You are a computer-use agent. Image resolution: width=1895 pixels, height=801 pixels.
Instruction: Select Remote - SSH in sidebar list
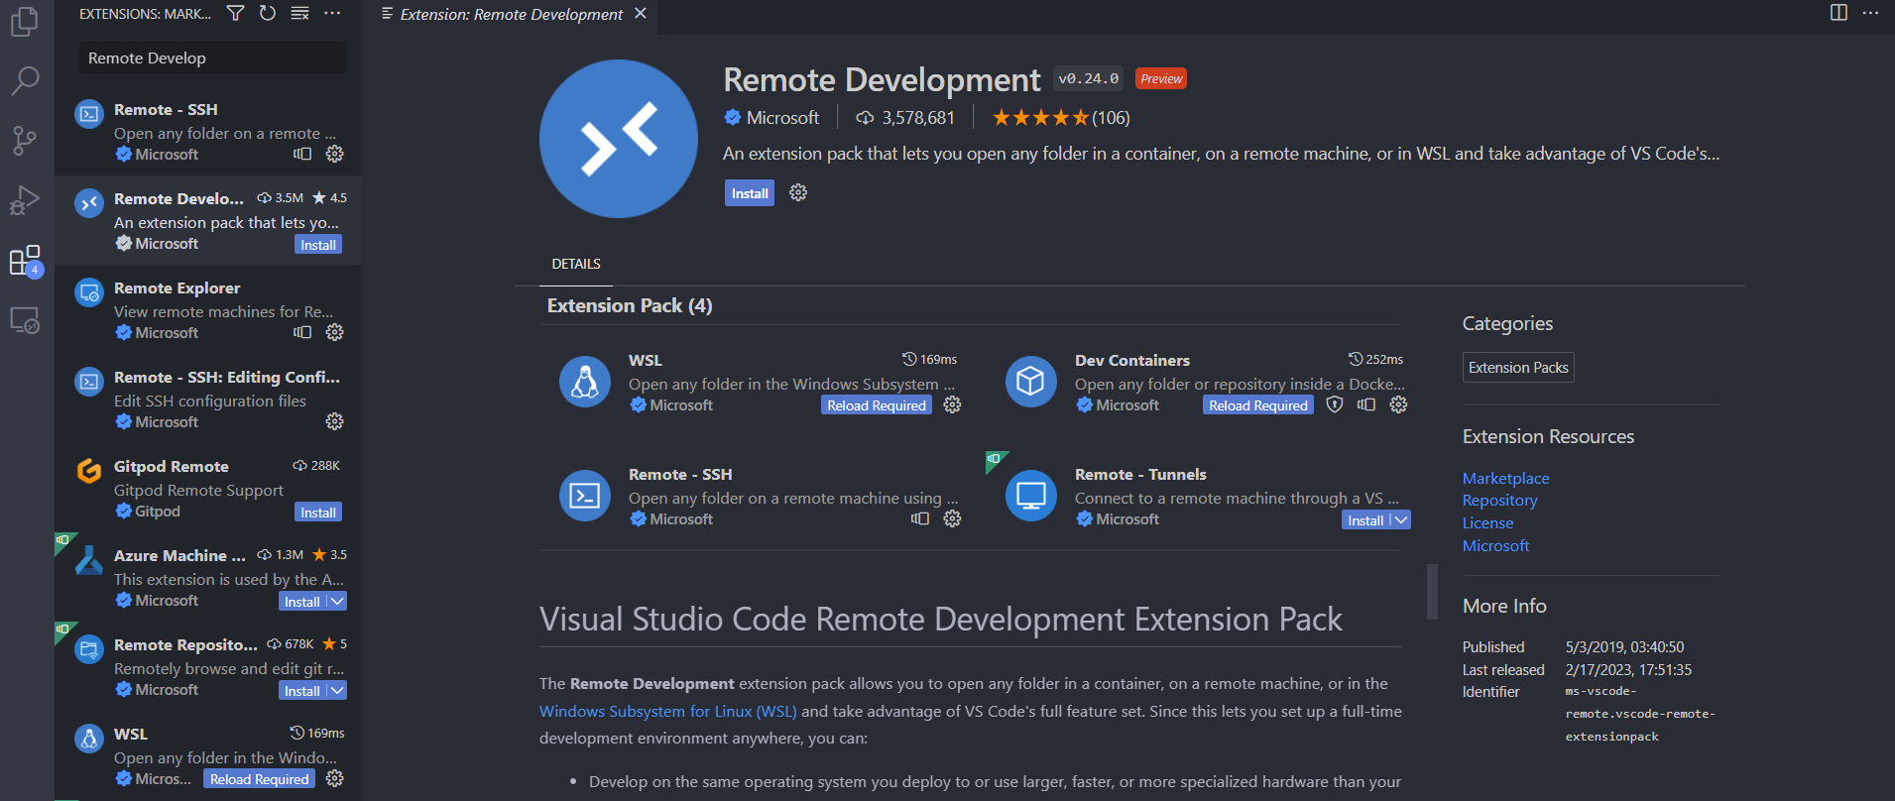coord(207,131)
